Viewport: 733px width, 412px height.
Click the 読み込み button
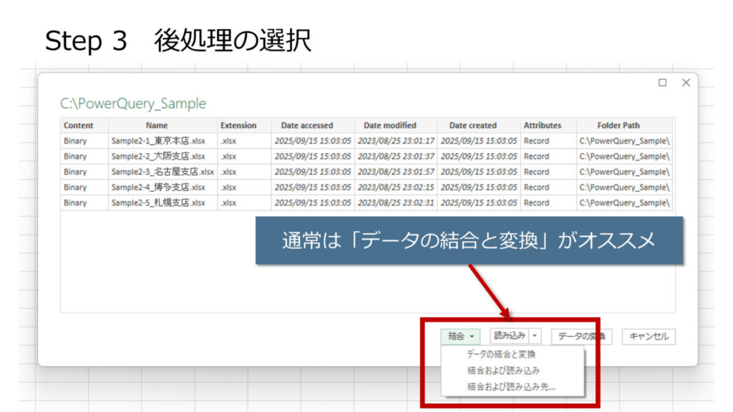click(509, 336)
